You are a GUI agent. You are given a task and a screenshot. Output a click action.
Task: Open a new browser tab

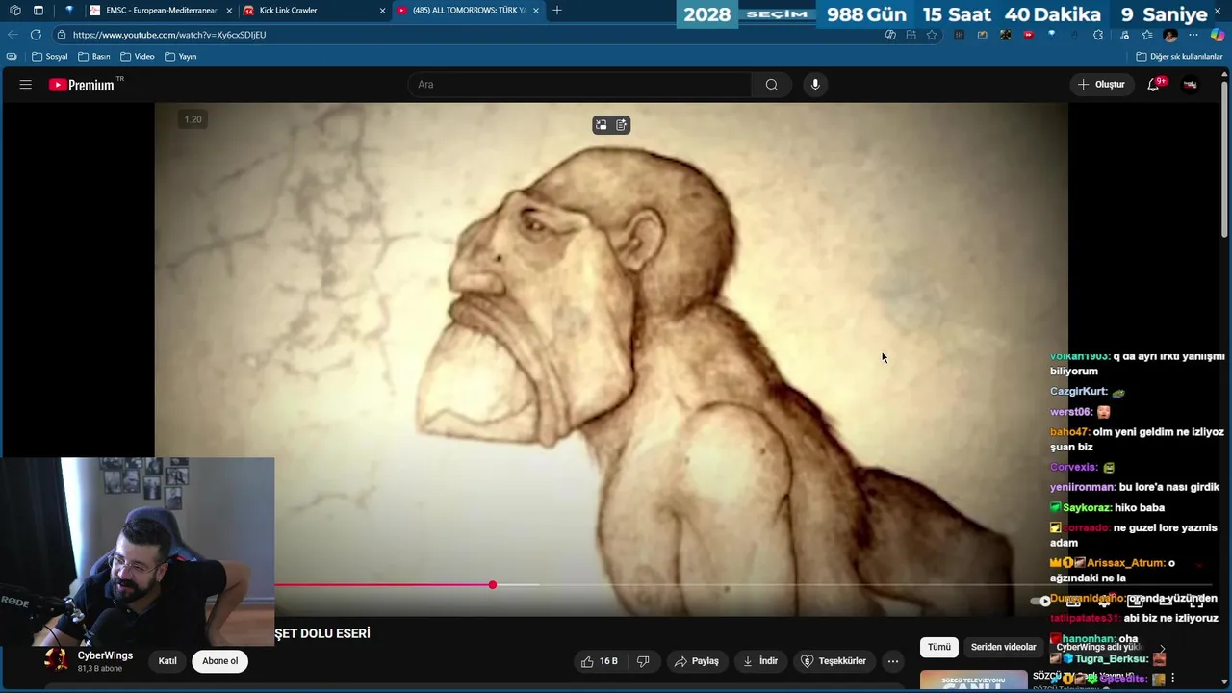(x=557, y=11)
